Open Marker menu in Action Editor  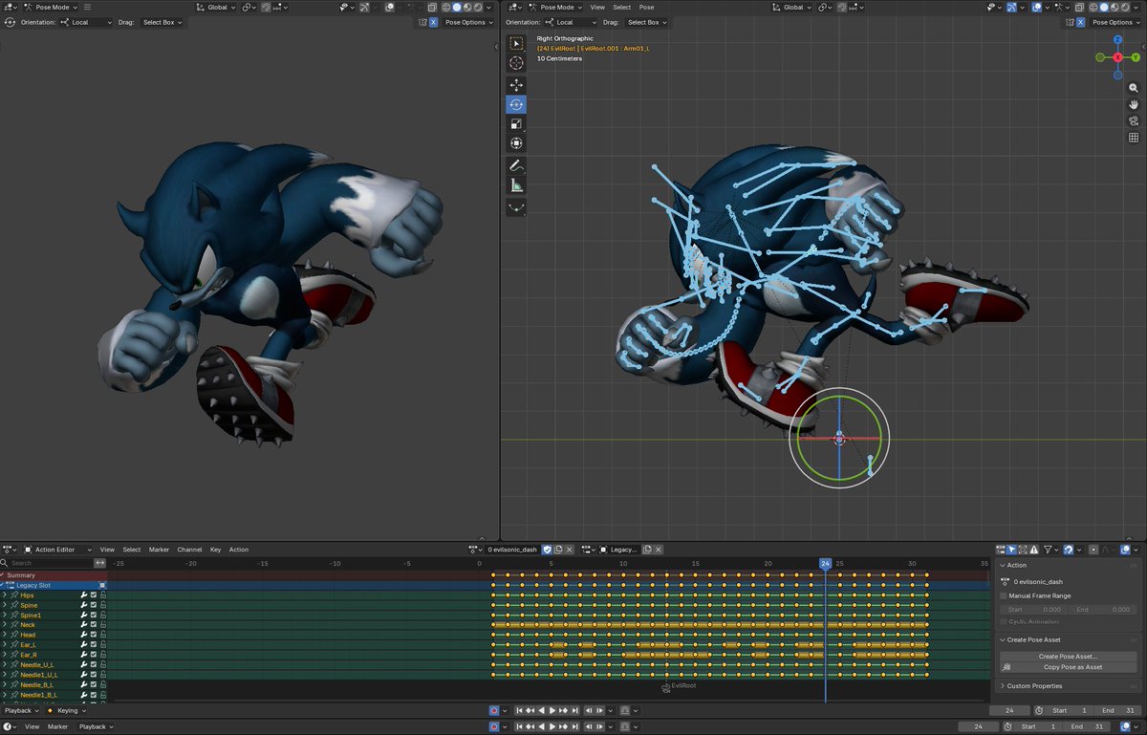(x=159, y=550)
